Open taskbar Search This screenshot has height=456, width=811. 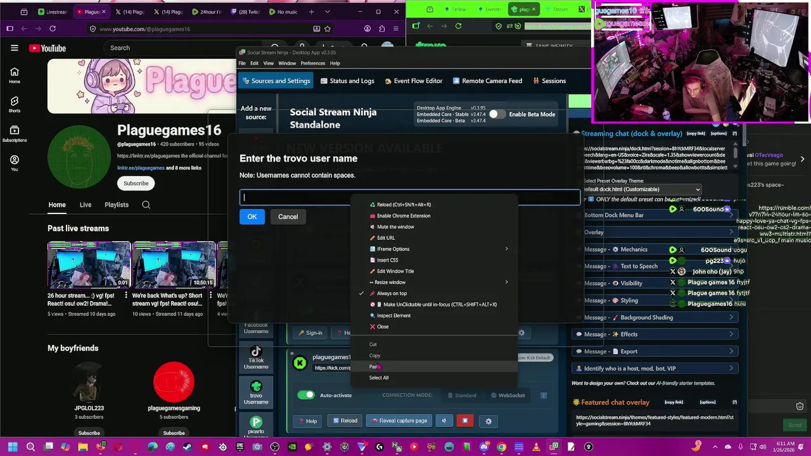[30, 447]
